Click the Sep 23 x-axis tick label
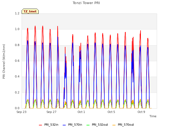 click(x=21, y=112)
